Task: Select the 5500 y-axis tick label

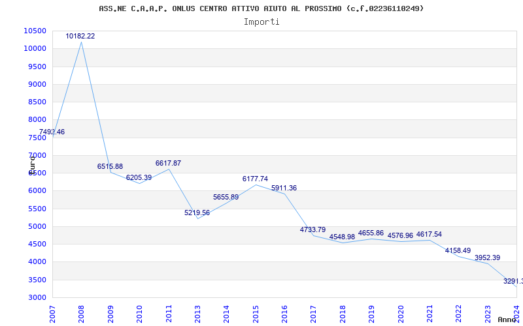Action: (37, 209)
